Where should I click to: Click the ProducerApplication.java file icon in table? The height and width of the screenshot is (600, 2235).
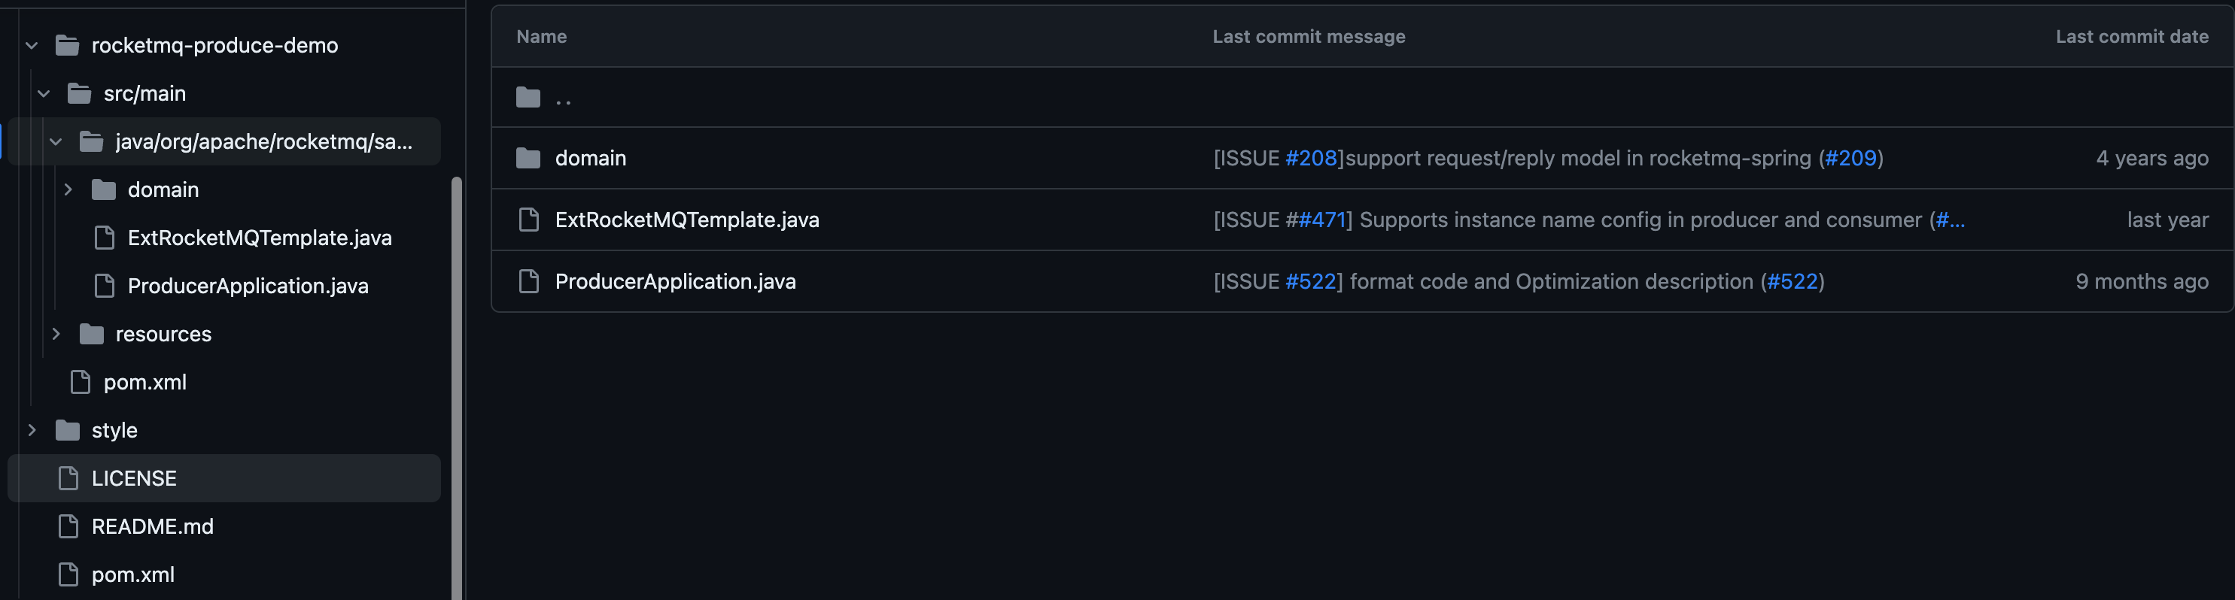tap(528, 282)
